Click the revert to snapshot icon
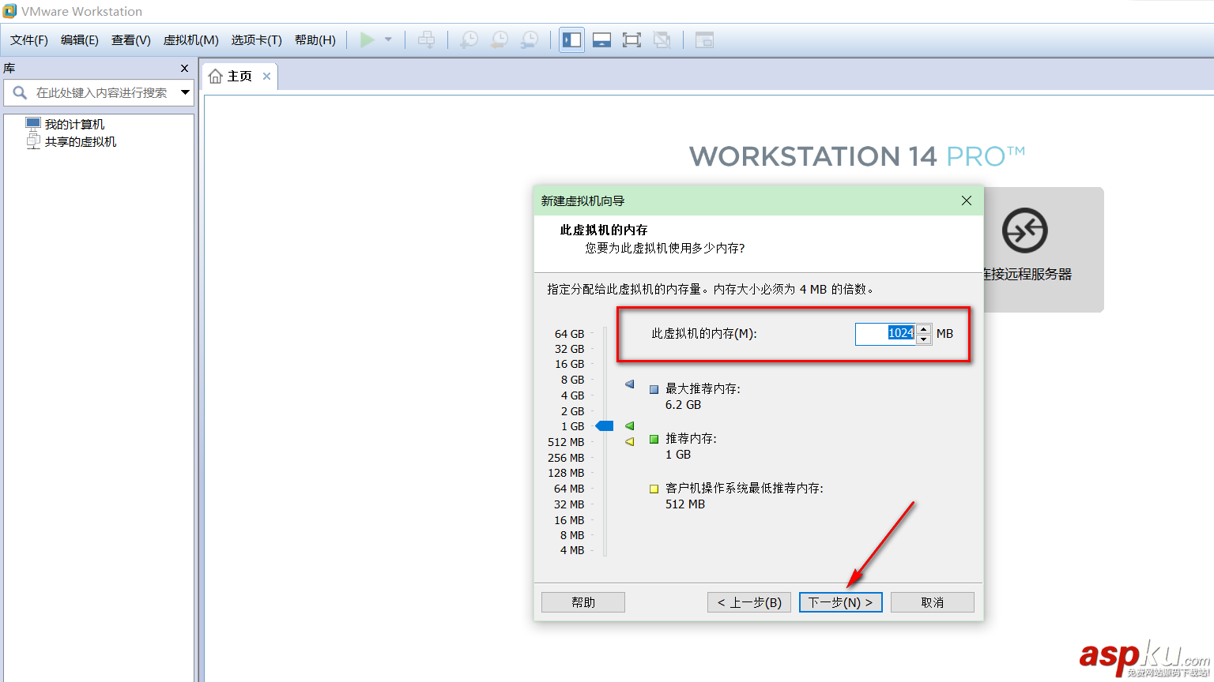Screen dimensions: 1214x682 coord(500,39)
